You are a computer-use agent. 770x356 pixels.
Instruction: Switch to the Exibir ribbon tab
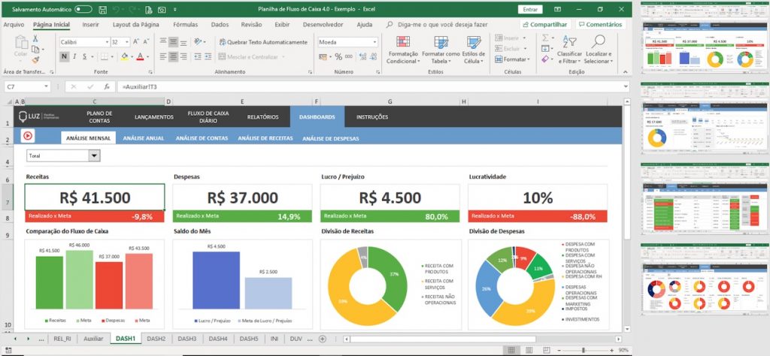[x=282, y=25]
